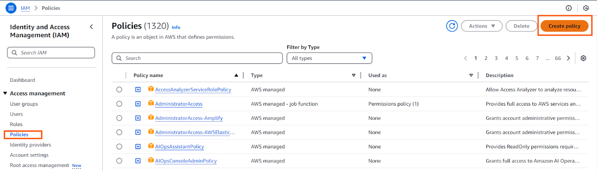Screen dimensions: 597x171
Task: Click the policies Search input field
Action: point(197,58)
